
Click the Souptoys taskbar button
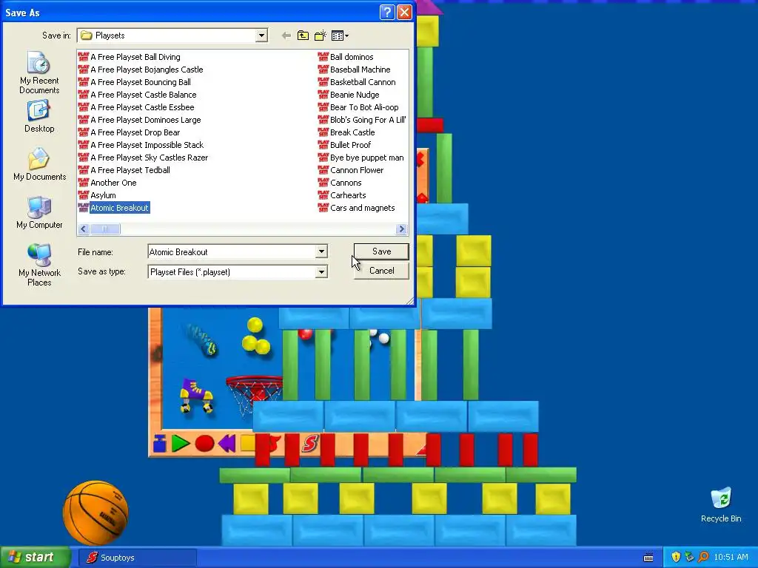(x=138, y=558)
